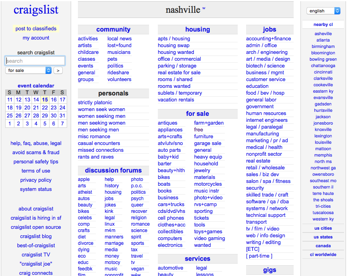
Task: Open the 'discussion forums' header
Action: [113, 171]
